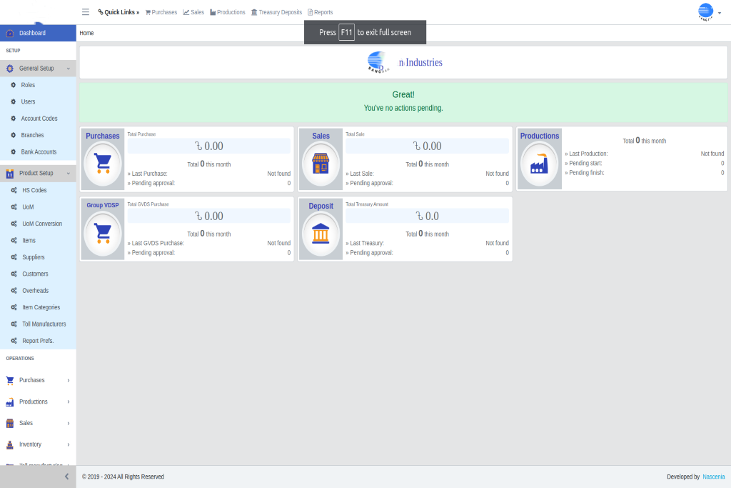Open Productions quick link in top bar
The height and width of the screenshot is (488, 731).
228,12
